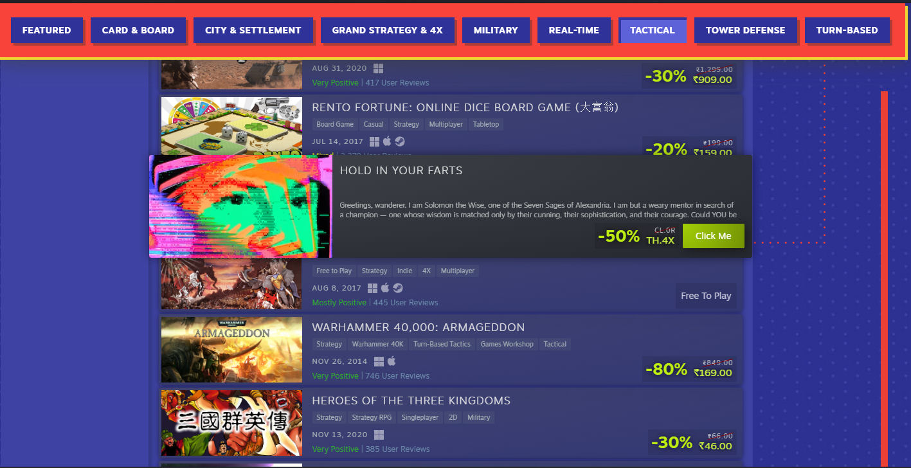
Task: Click Windows icon on Rento Fortune row
Action: point(374,141)
